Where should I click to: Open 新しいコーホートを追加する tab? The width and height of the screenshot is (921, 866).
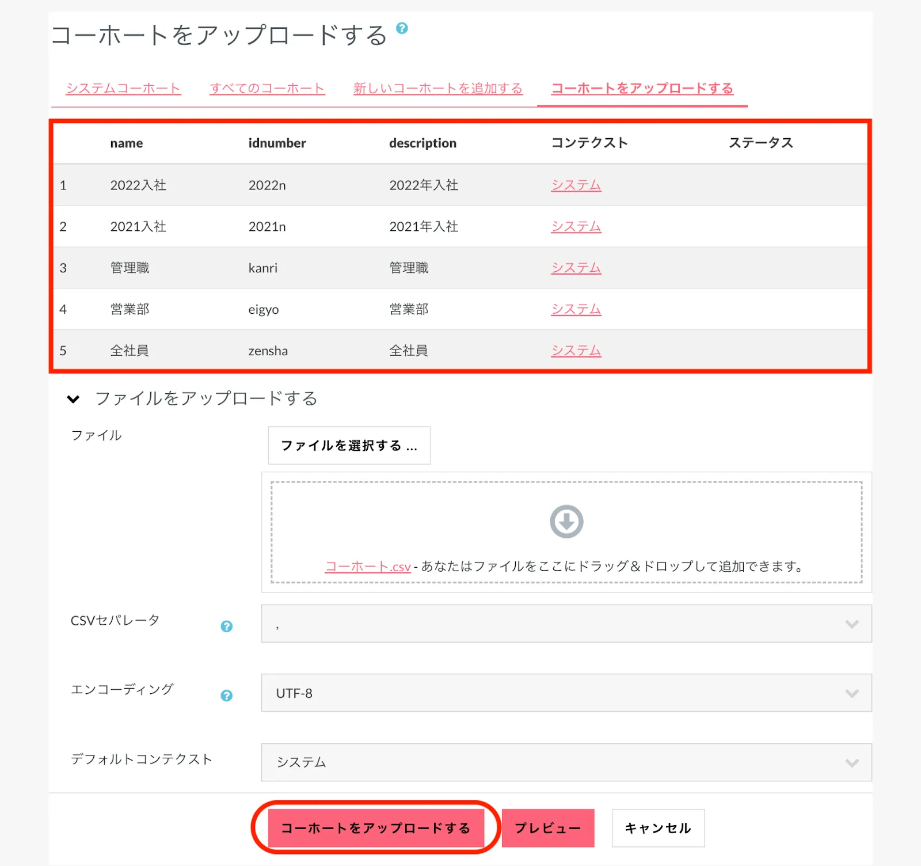437,89
